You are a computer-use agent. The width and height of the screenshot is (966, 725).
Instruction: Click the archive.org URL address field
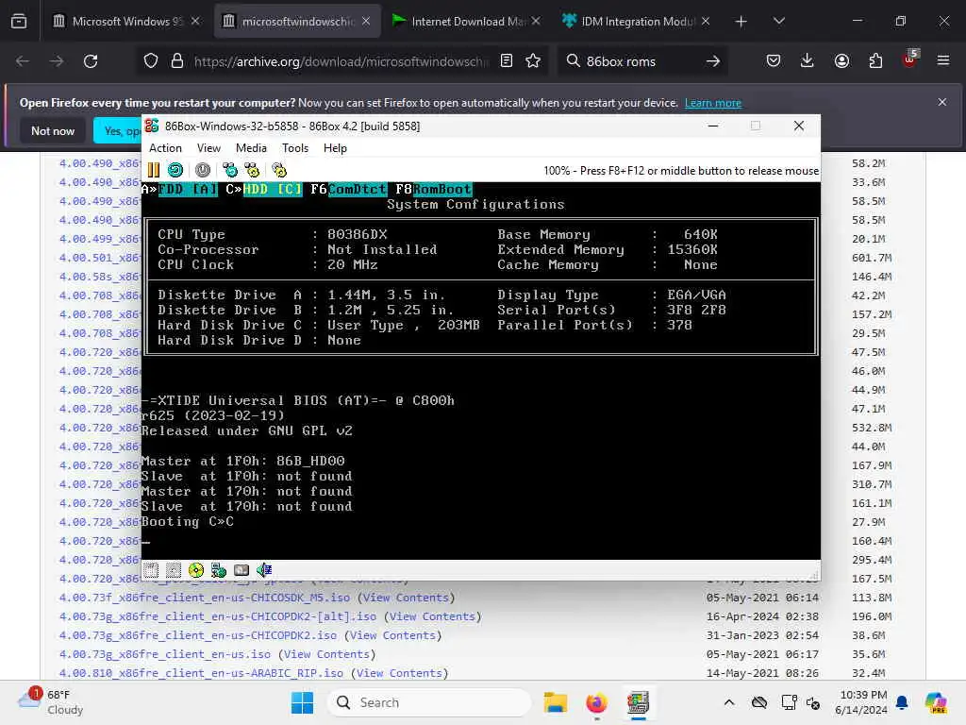click(341, 61)
